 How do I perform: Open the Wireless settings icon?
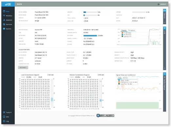[x=4, y=15]
